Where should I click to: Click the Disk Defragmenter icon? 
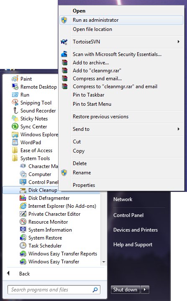coord(23,198)
